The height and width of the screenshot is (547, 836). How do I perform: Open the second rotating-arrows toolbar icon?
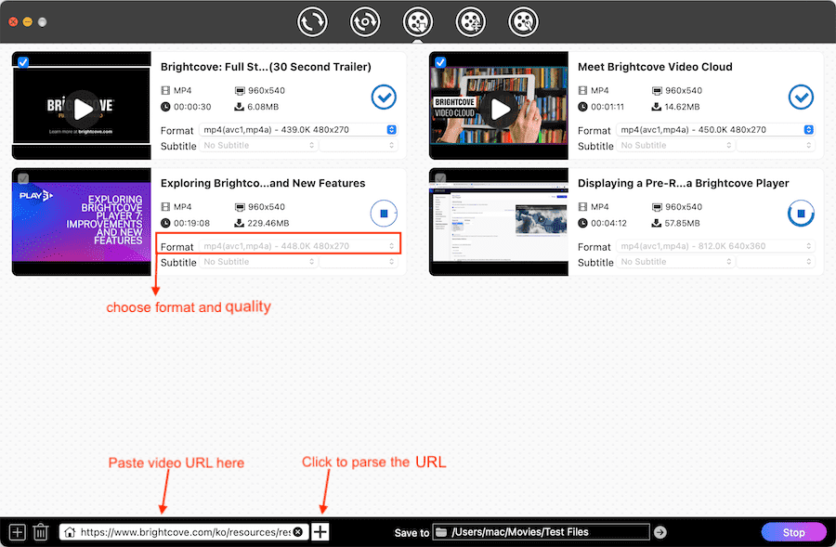[365, 22]
